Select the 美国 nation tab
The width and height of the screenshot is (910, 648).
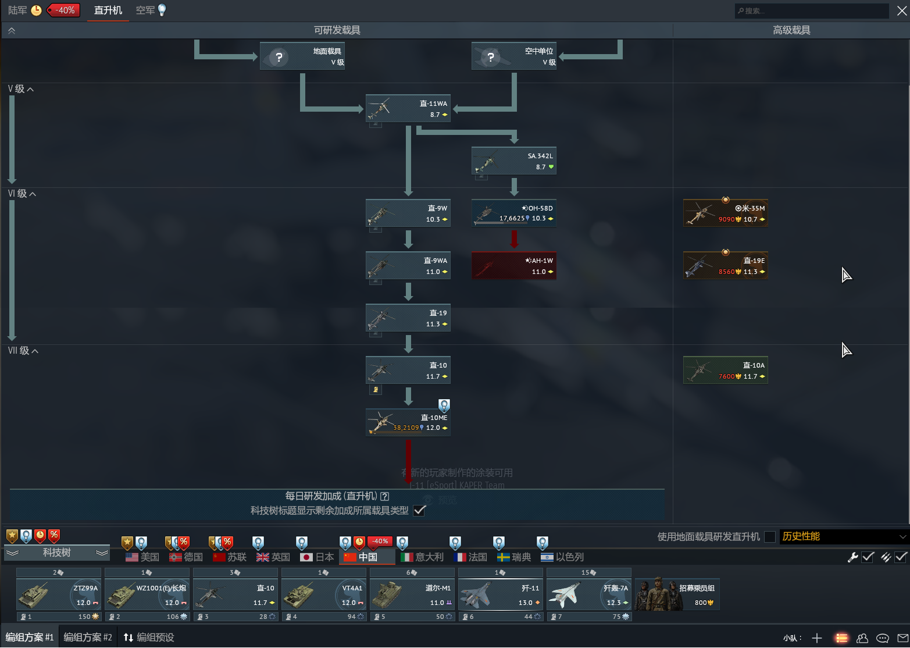coord(142,557)
